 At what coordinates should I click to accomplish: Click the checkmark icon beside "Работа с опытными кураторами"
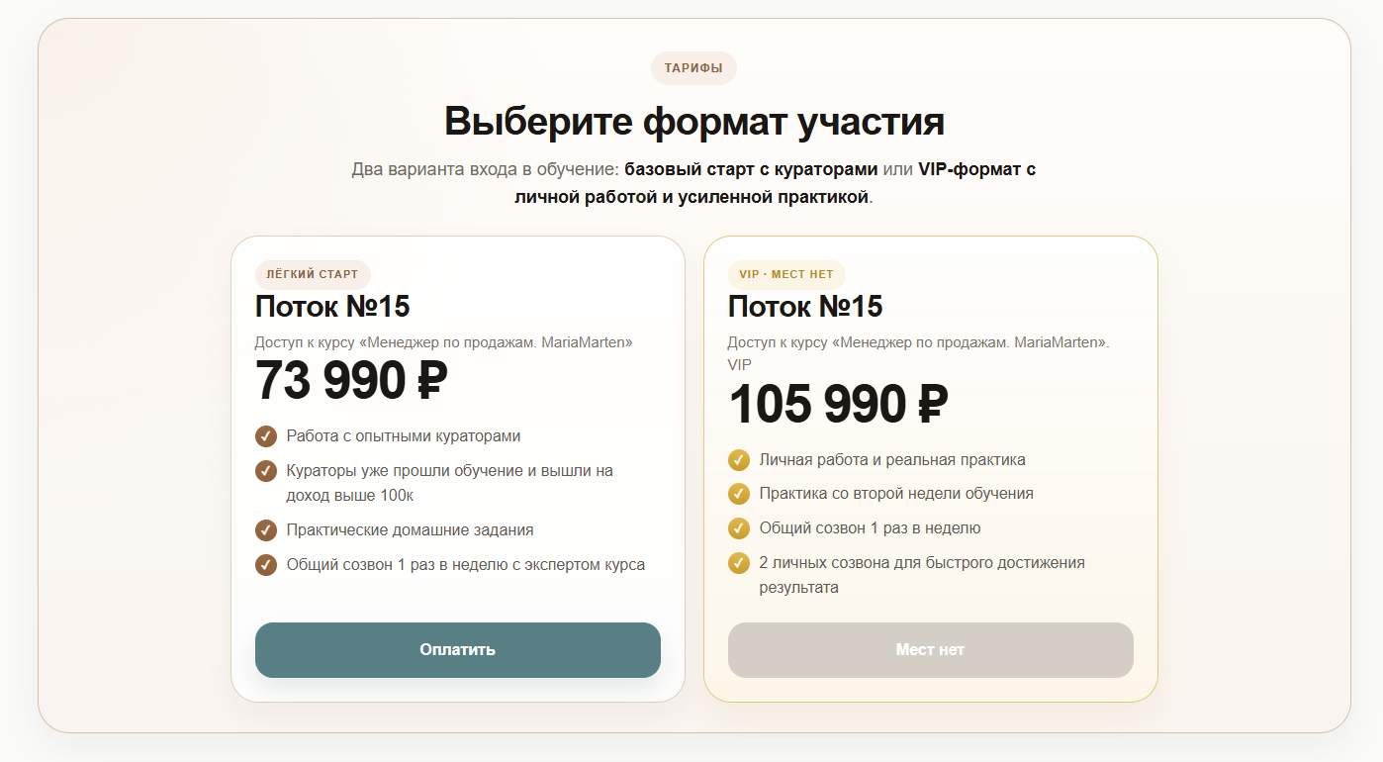[x=266, y=436]
